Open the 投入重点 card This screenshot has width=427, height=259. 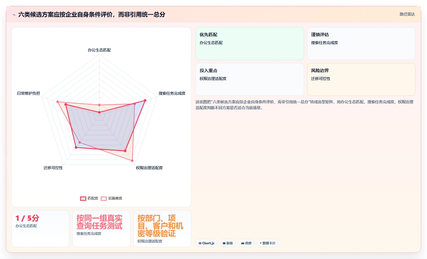(x=250, y=79)
